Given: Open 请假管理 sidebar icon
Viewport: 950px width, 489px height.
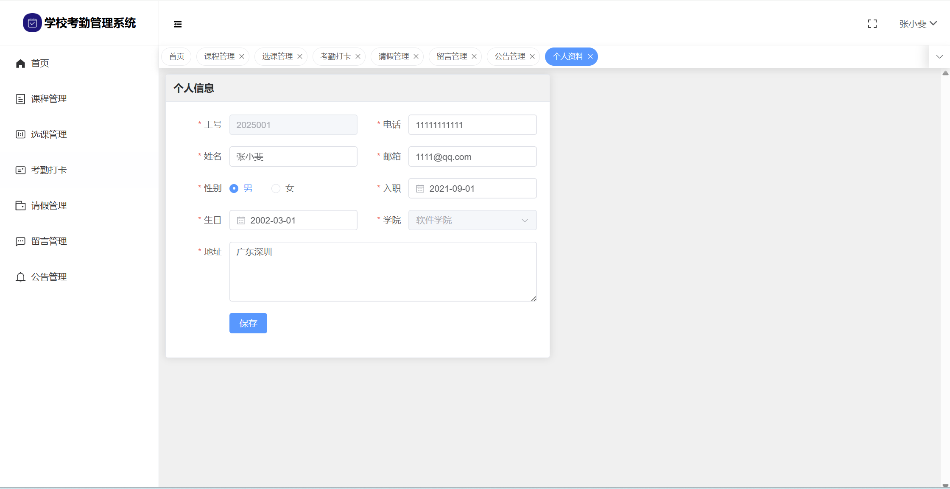Looking at the screenshot, I should [20, 206].
